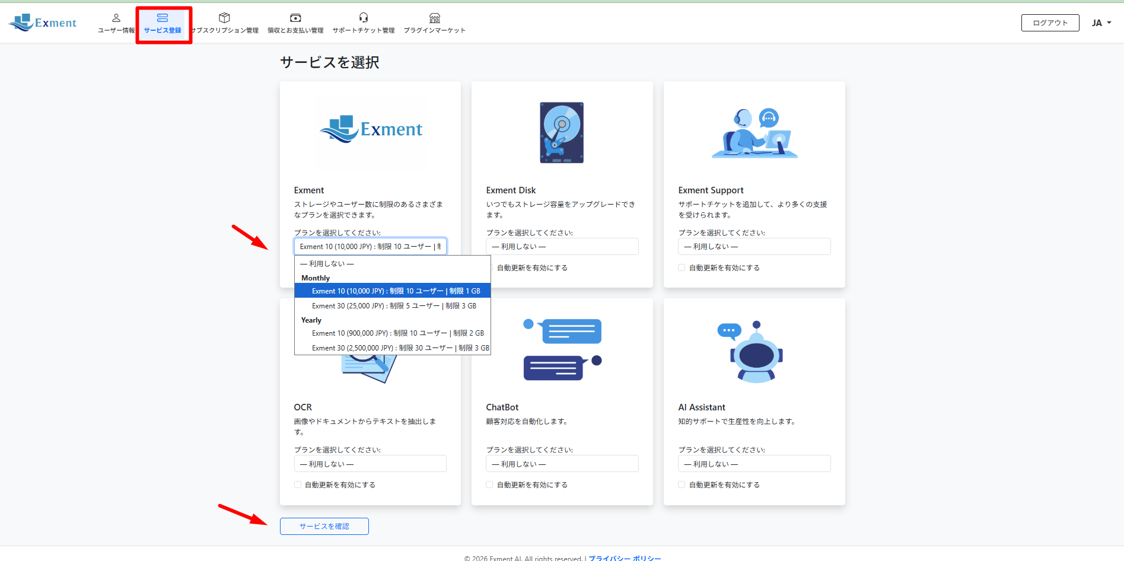Screen dimensions: 1124x561
Task: Enable auto-renewal checkbox for OCR
Action: 298,485
